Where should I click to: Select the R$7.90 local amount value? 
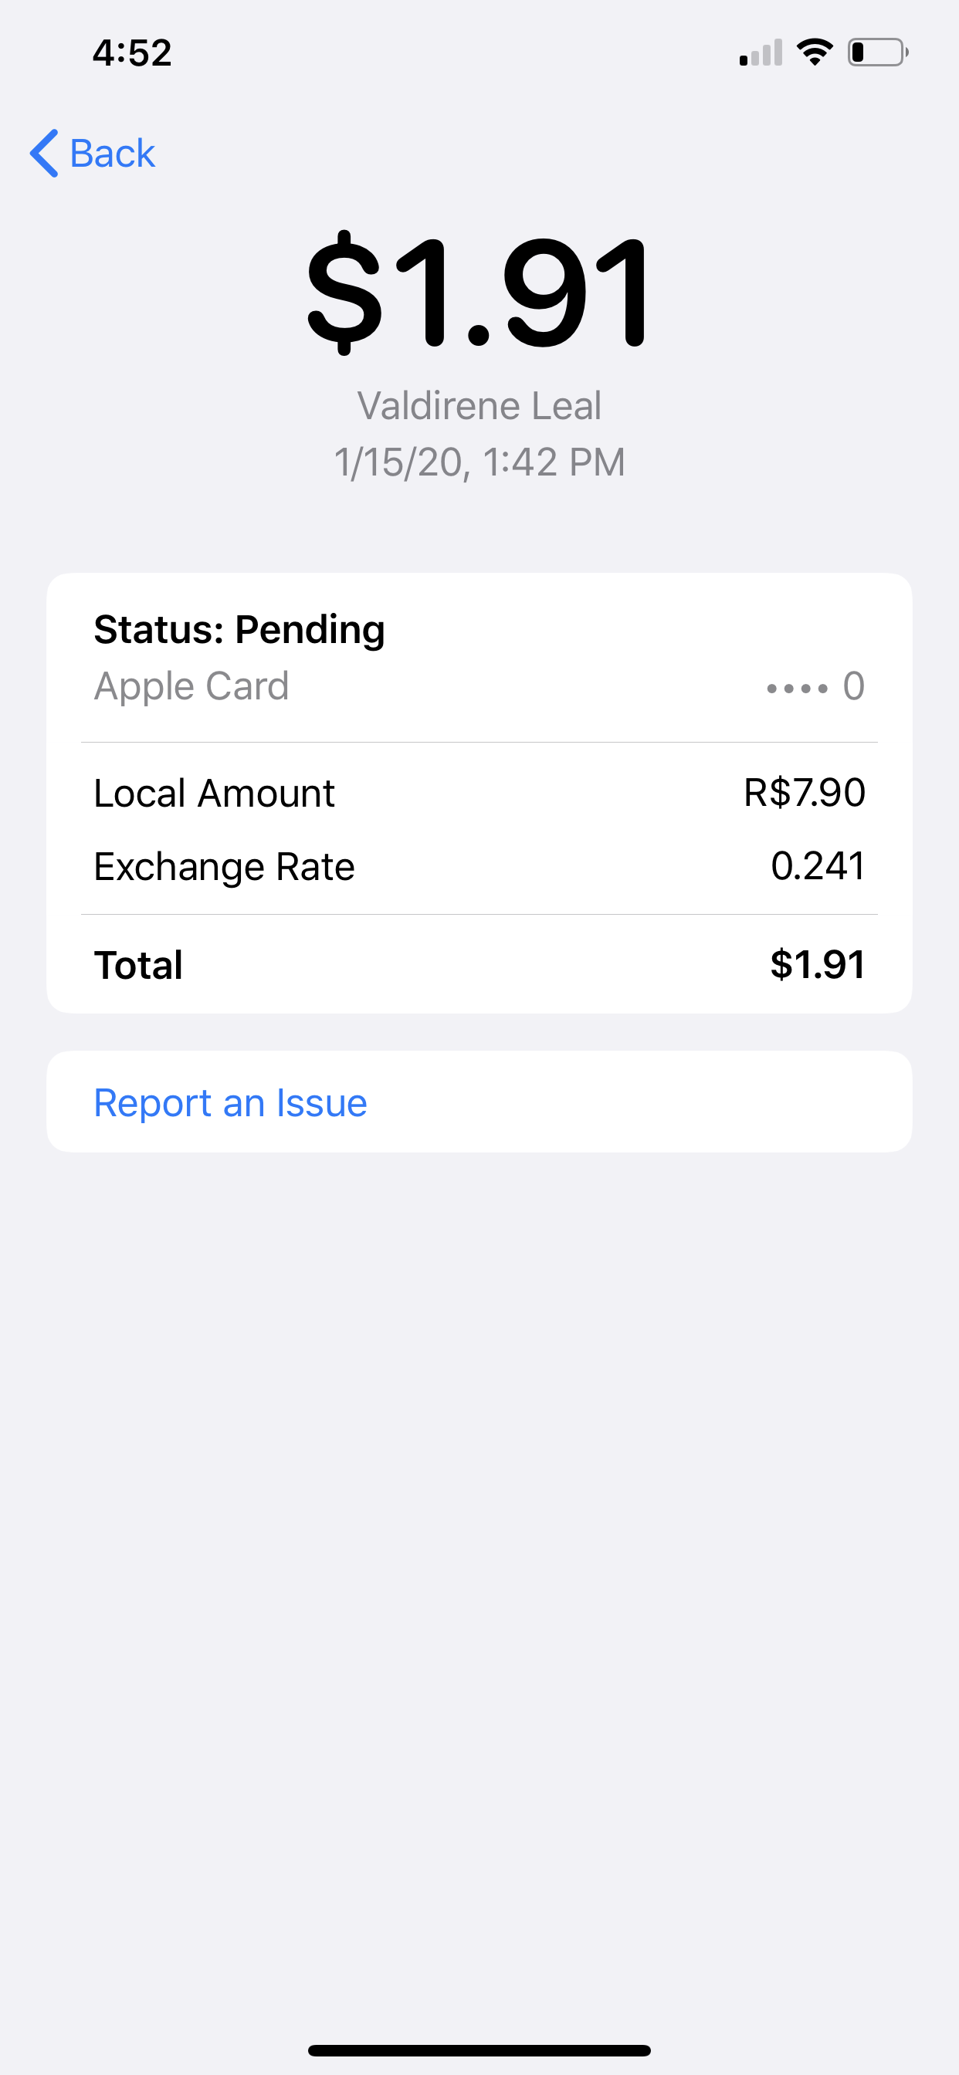(804, 793)
